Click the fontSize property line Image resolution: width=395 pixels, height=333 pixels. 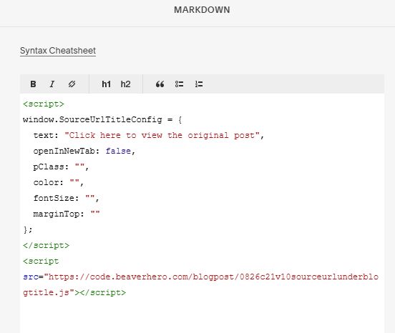tap(67, 198)
